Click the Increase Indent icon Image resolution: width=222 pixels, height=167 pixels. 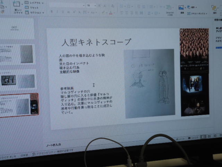(143, 7)
